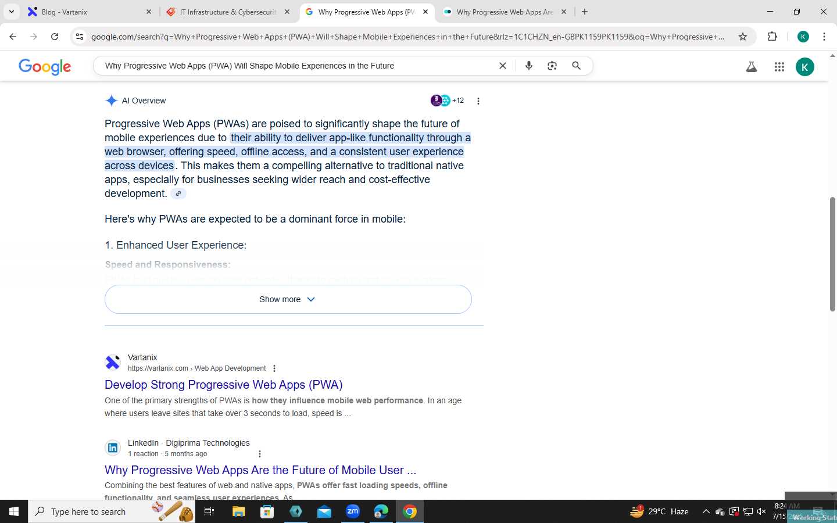Open Google Chrome from the taskbar
Image resolution: width=837 pixels, height=523 pixels.
click(410, 511)
